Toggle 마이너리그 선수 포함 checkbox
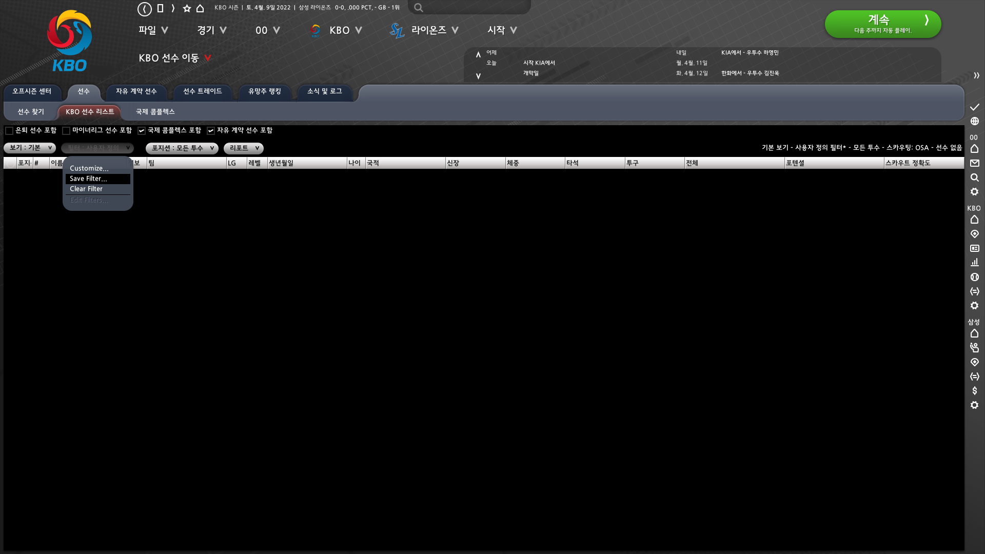Viewport: 985px width, 554px height. 66,131
